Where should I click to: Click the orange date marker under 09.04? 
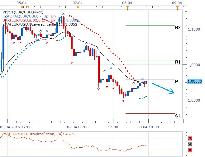click(x=176, y=7)
